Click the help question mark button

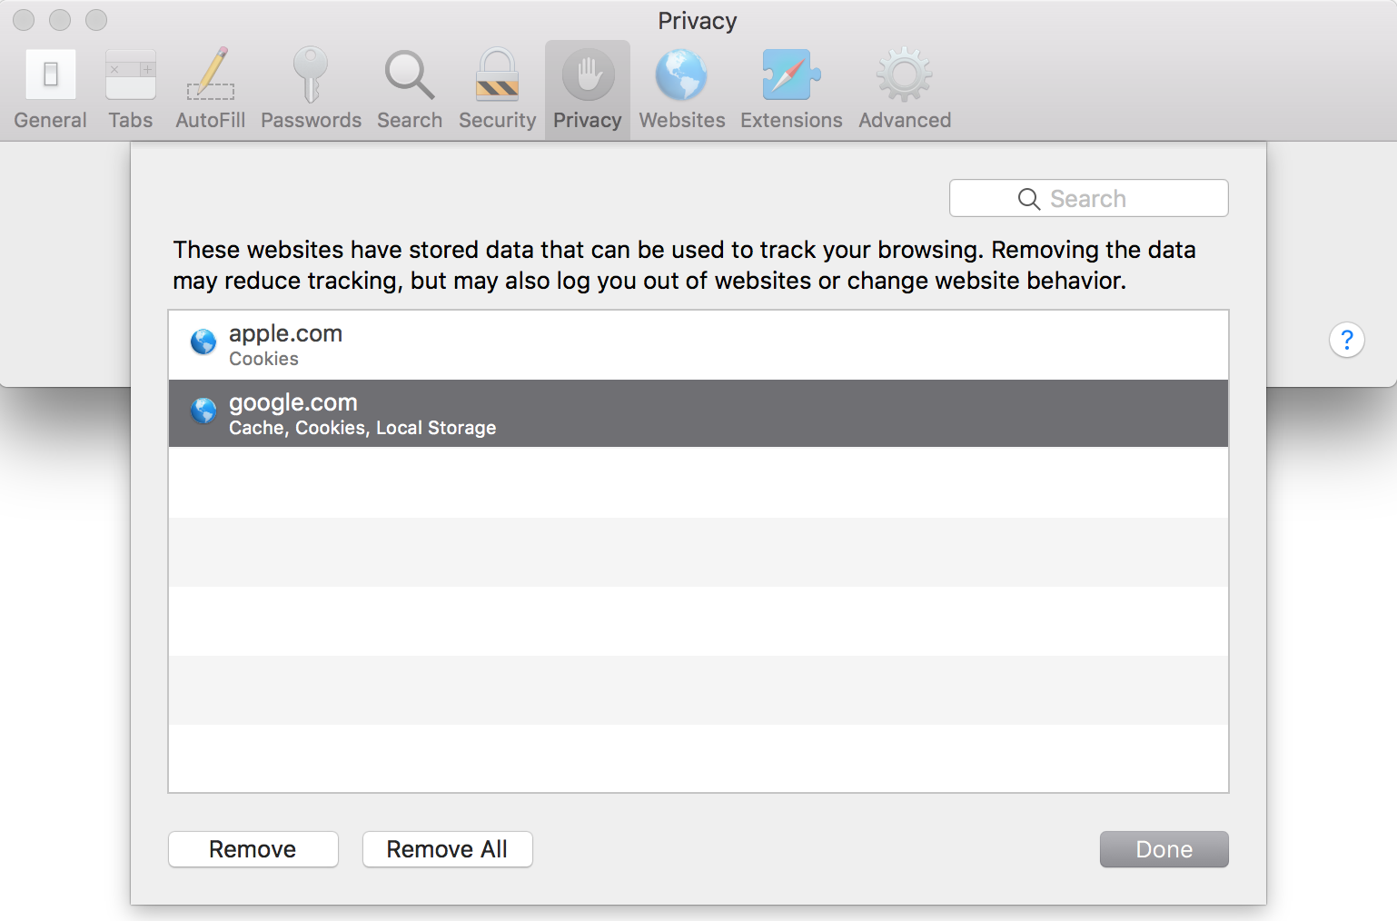(x=1347, y=340)
